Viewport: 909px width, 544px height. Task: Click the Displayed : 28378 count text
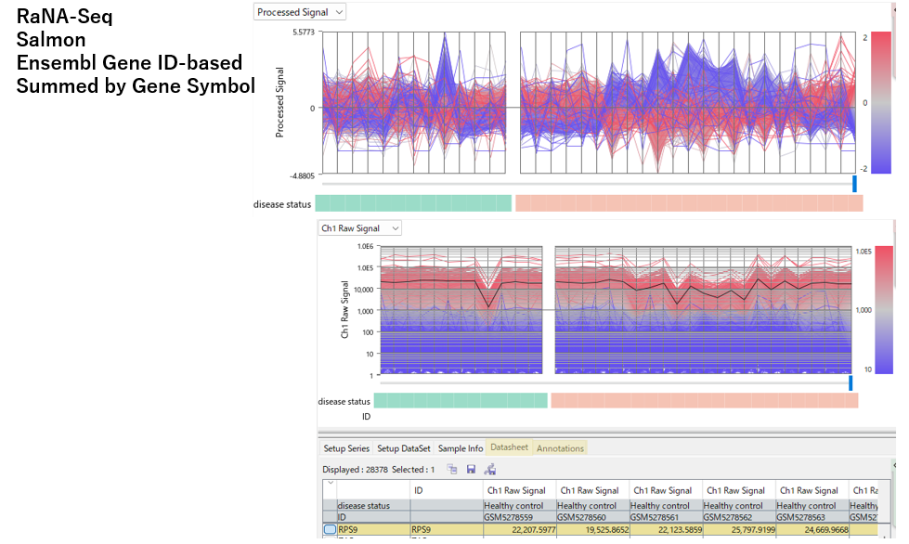355,469
